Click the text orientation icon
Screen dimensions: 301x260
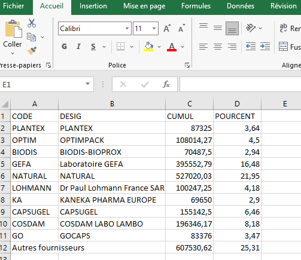pyautogui.click(x=251, y=28)
